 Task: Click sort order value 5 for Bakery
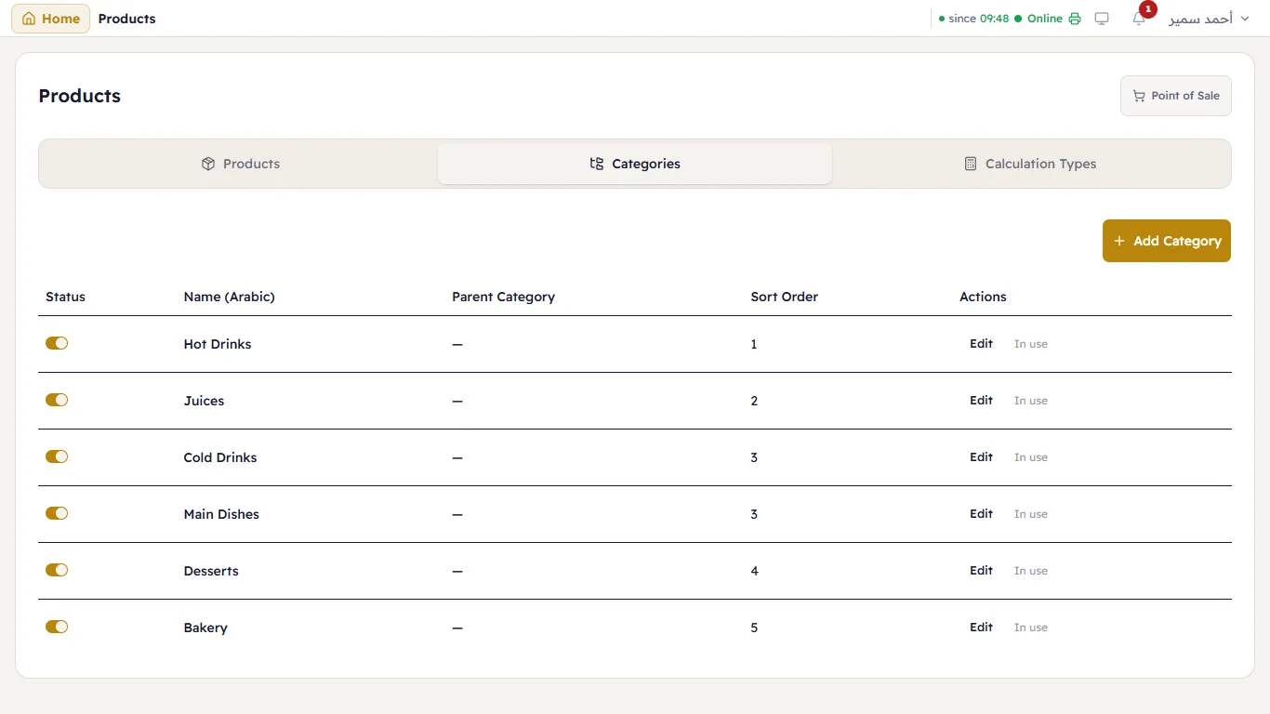754,628
